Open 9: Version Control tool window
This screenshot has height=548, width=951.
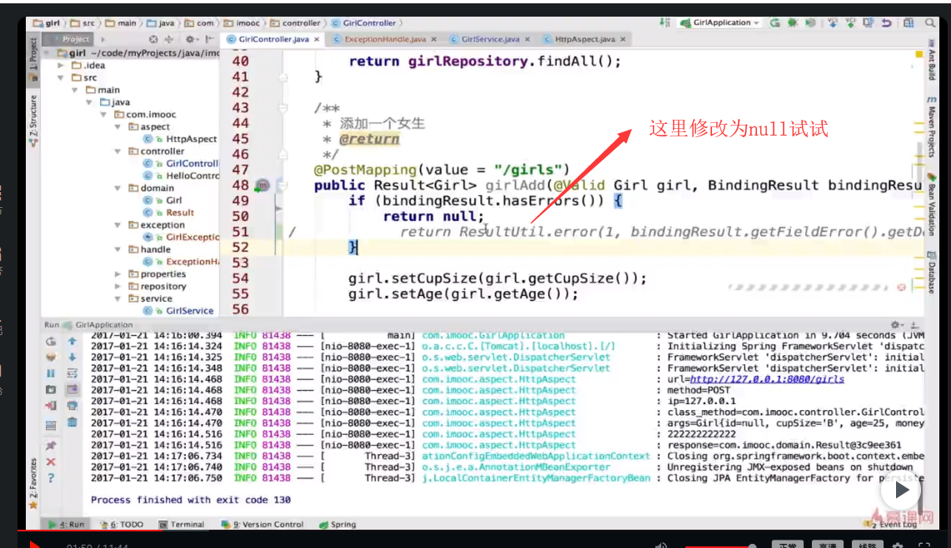[x=262, y=525]
